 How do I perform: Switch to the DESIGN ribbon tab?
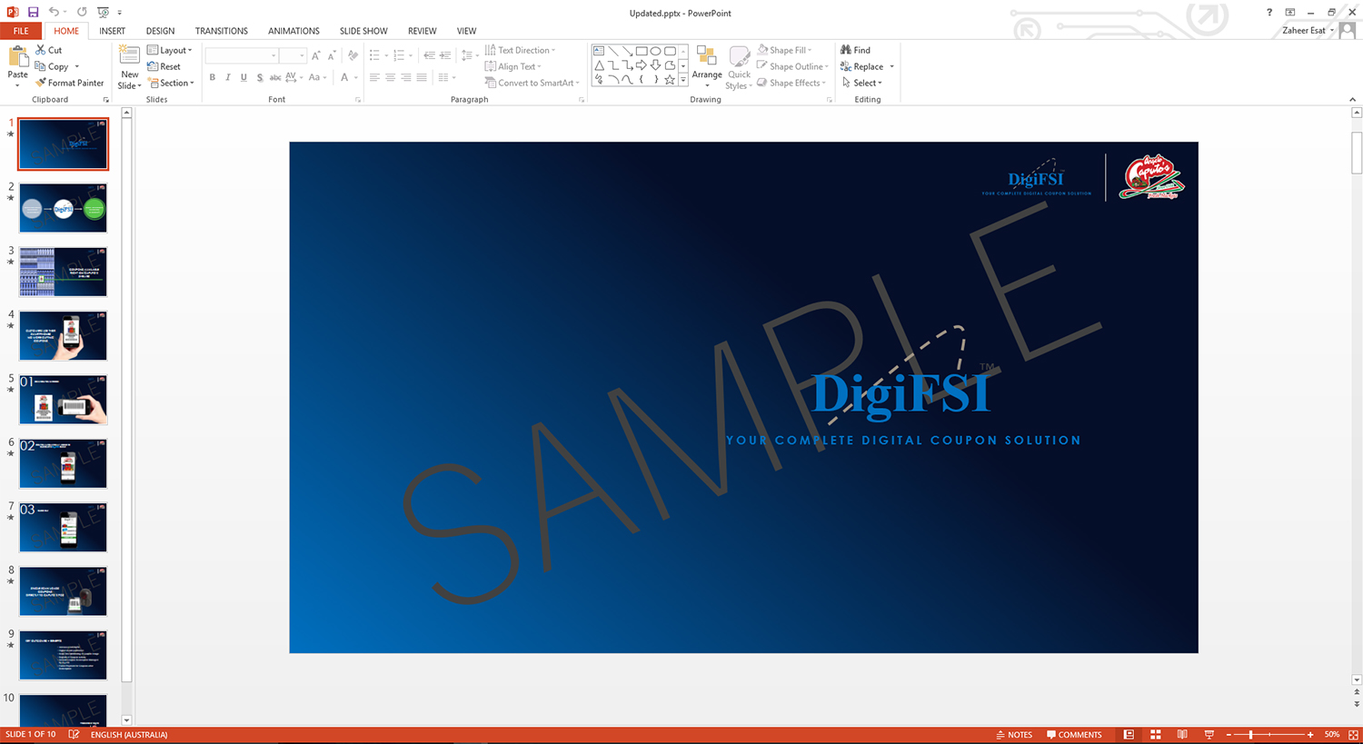point(160,30)
